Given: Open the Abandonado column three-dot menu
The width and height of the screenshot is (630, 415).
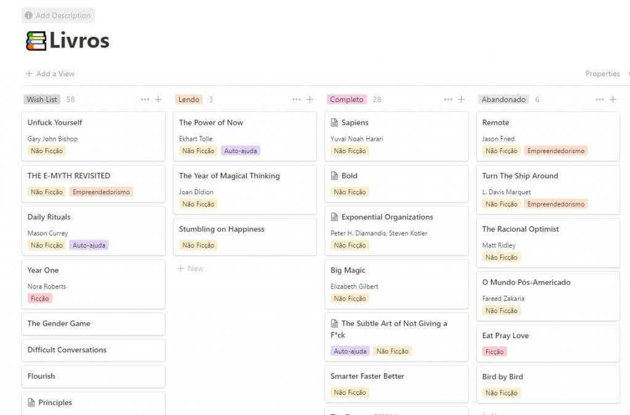Looking at the screenshot, I should point(599,100).
